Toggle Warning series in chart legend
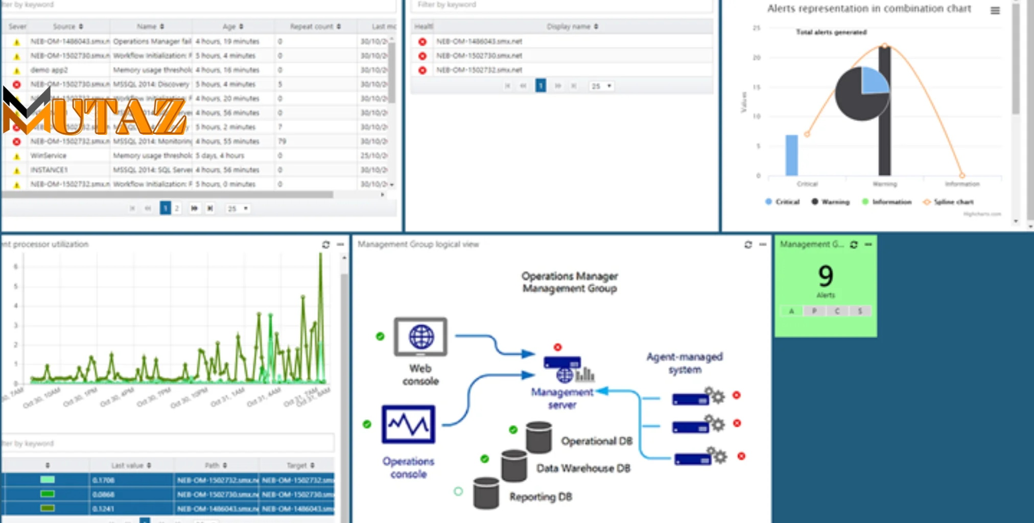The width and height of the screenshot is (1034, 523). click(x=831, y=202)
